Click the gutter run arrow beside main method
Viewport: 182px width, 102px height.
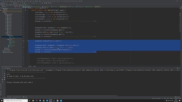(26, 10)
